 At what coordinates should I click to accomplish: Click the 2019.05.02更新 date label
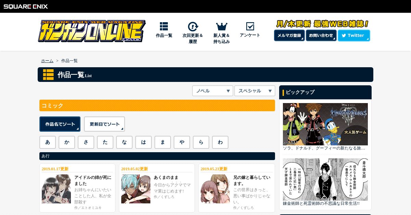pos(135,169)
